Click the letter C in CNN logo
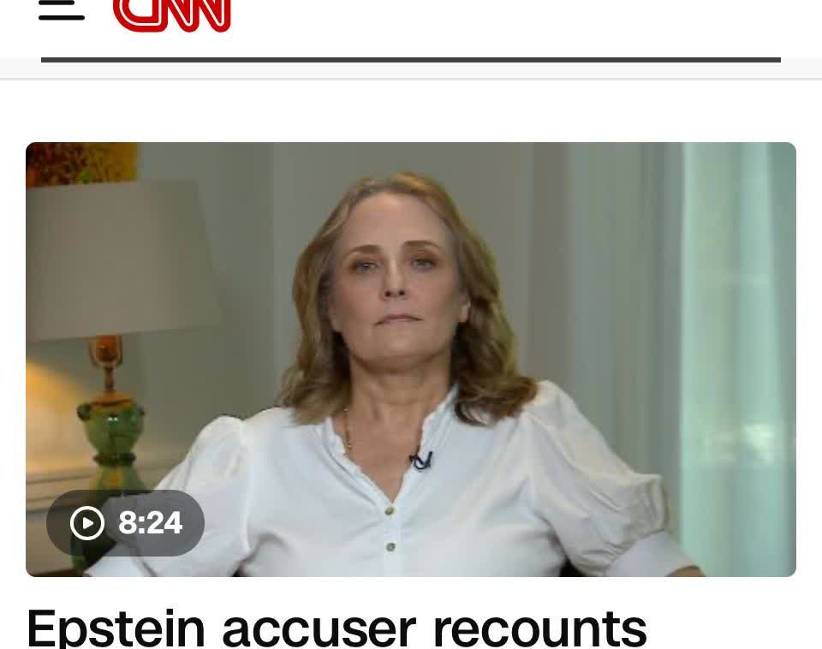 132,15
